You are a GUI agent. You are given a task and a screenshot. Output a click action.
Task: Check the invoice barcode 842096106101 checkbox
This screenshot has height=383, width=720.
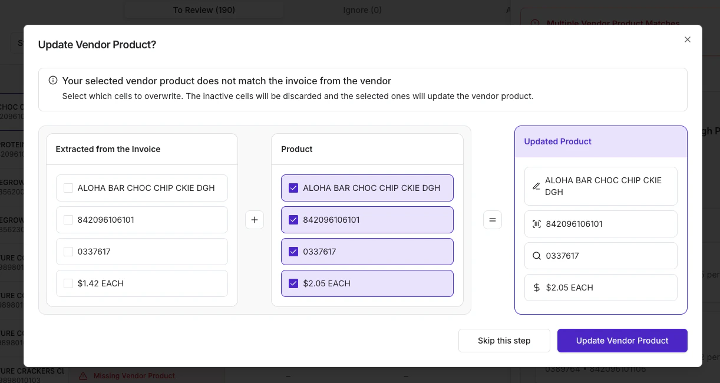pyautogui.click(x=68, y=220)
